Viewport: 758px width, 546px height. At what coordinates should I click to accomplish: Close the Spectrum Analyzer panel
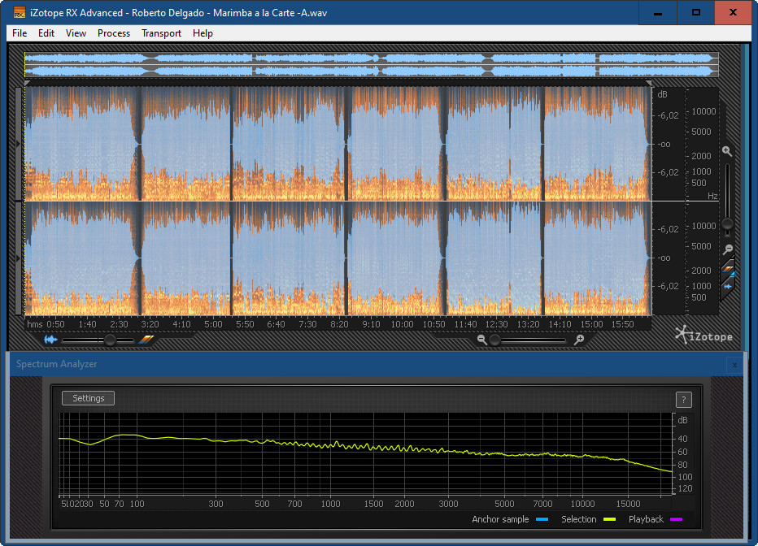point(734,365)
